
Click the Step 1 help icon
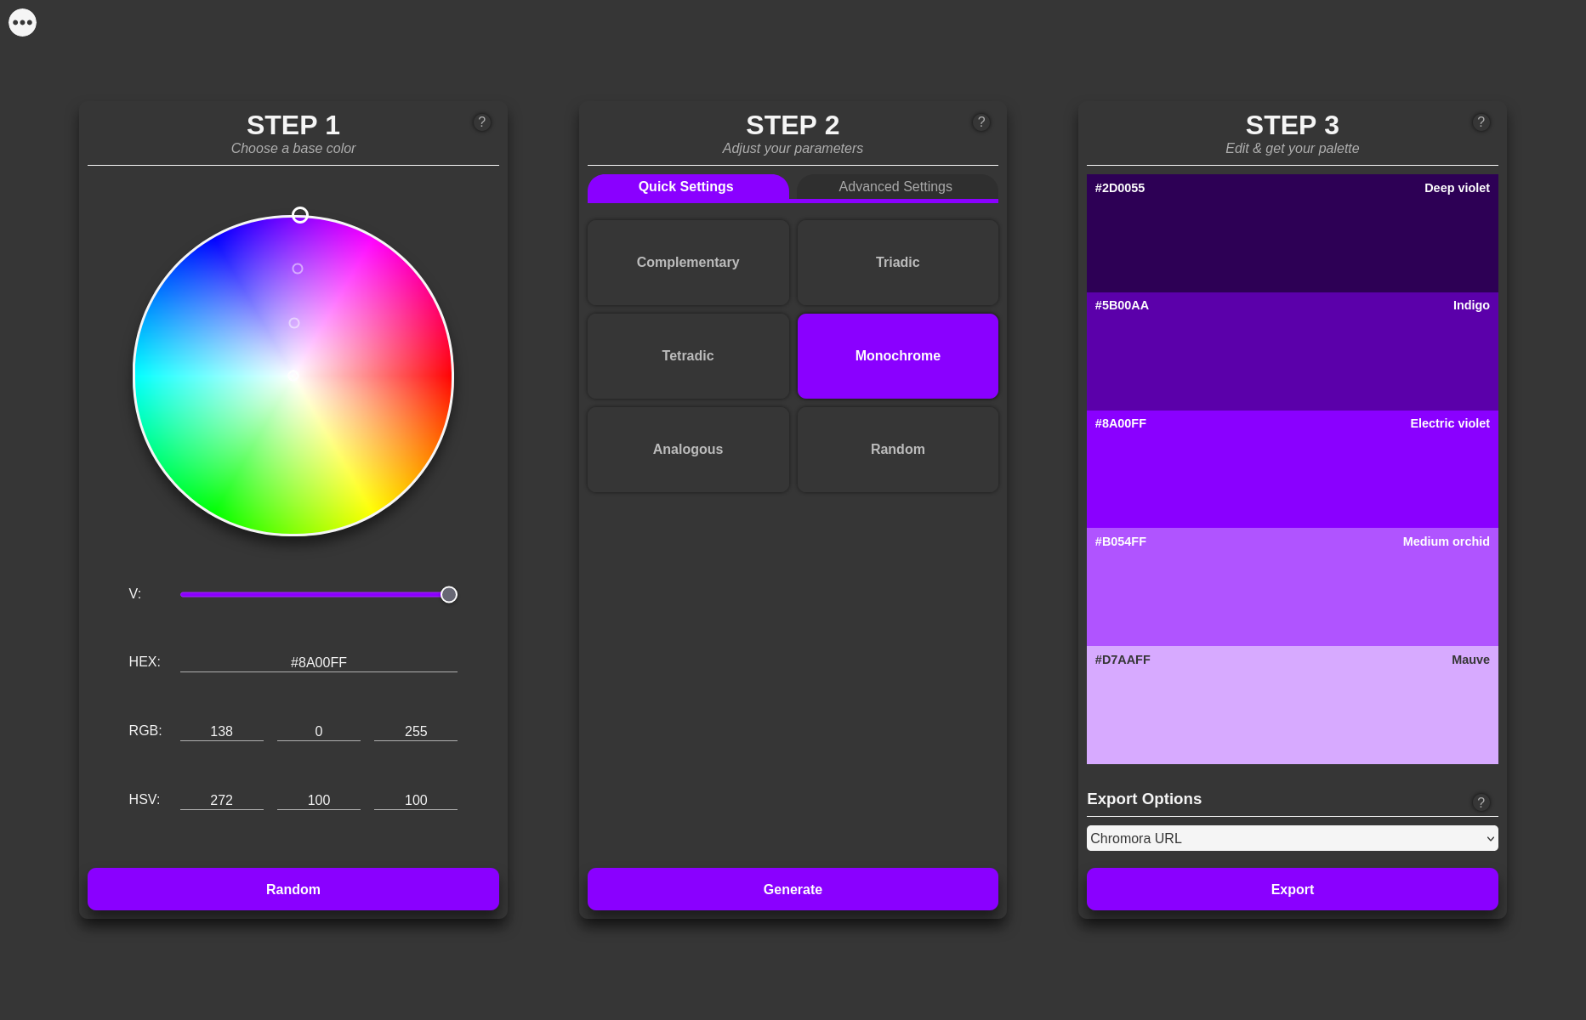pyautogui.click(x=481, y=122)
